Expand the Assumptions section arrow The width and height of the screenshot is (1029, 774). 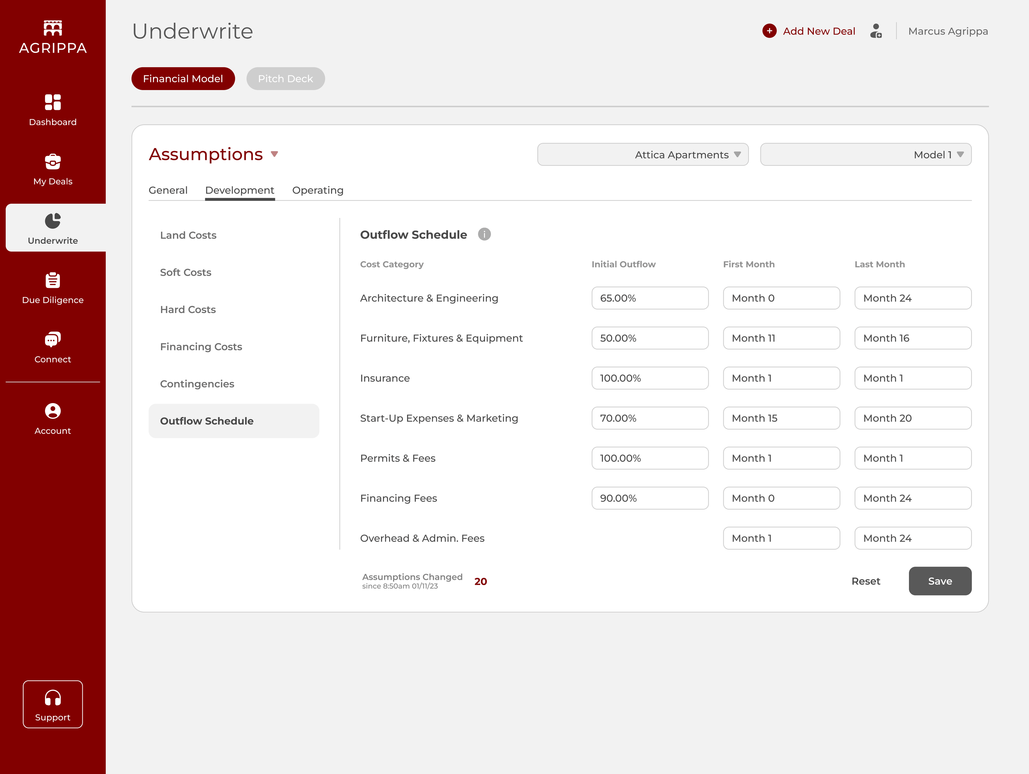(x=274, y=154)
